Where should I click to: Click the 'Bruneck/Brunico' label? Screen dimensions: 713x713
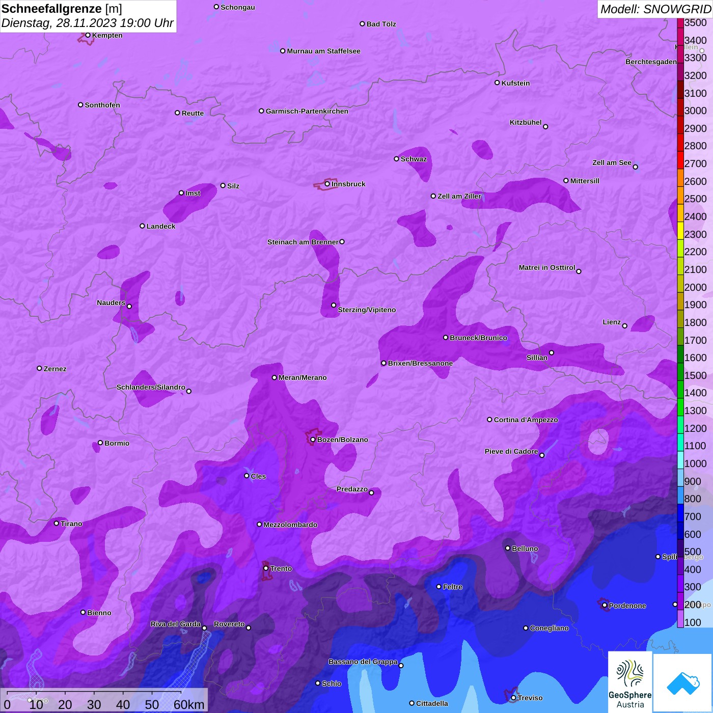[x=478, y=338]
